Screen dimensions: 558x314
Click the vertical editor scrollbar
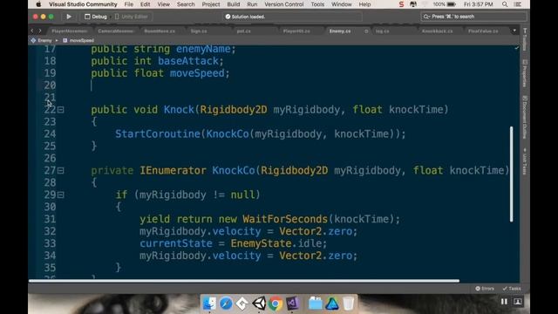point(512,174)
